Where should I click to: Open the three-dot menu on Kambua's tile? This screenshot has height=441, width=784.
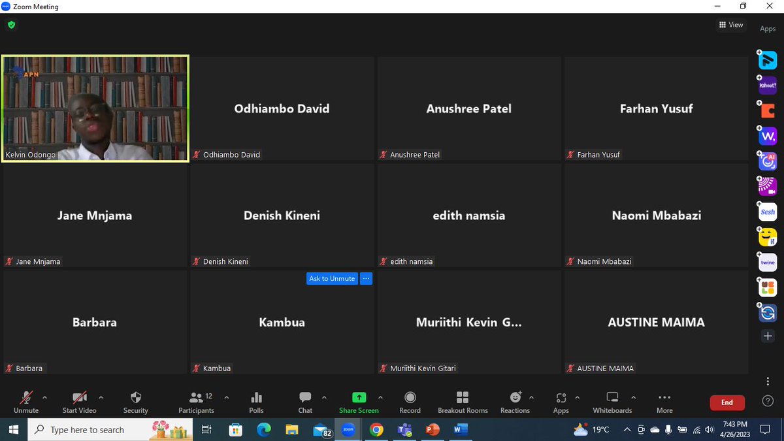click(366, 278)
